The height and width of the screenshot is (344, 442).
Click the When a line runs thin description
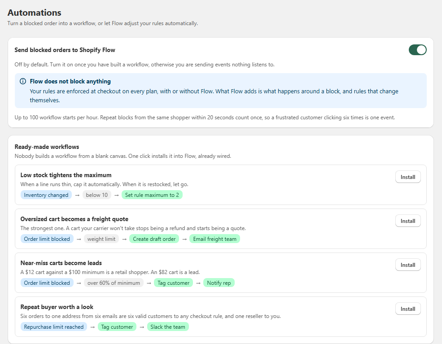point(104,184)
